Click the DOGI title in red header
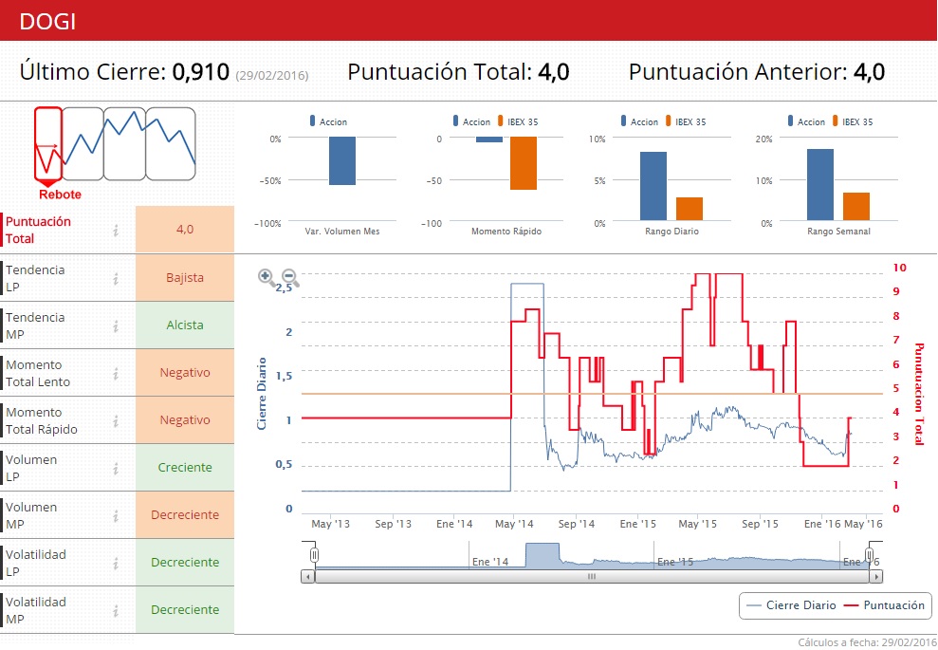This screenshot has width=938, height=650. (x=47, y=22)
